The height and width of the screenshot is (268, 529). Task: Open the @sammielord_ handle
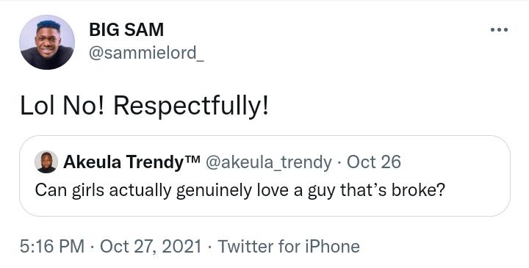[x=146, y=53]
